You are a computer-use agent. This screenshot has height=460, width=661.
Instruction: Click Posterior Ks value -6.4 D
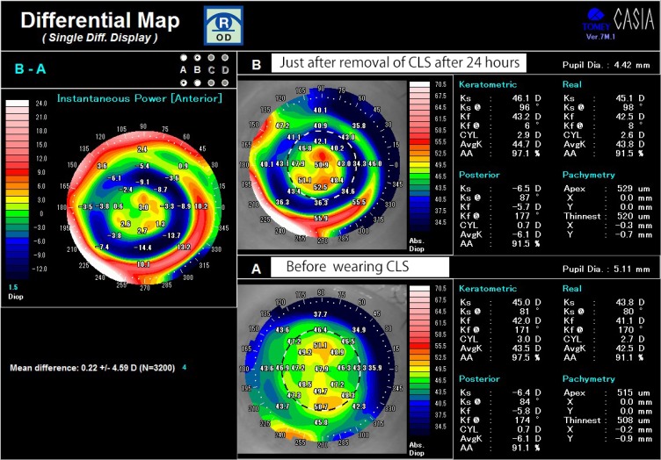(527, 392)
